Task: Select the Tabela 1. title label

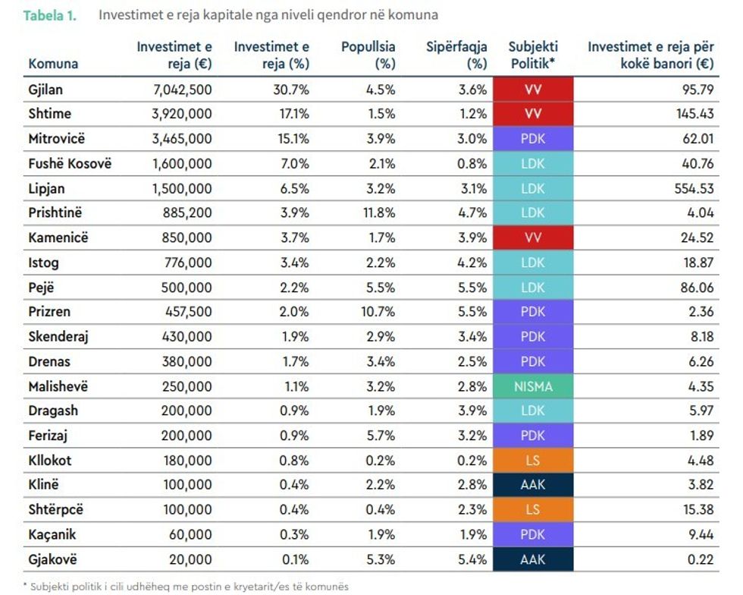Action: [50, 15]
